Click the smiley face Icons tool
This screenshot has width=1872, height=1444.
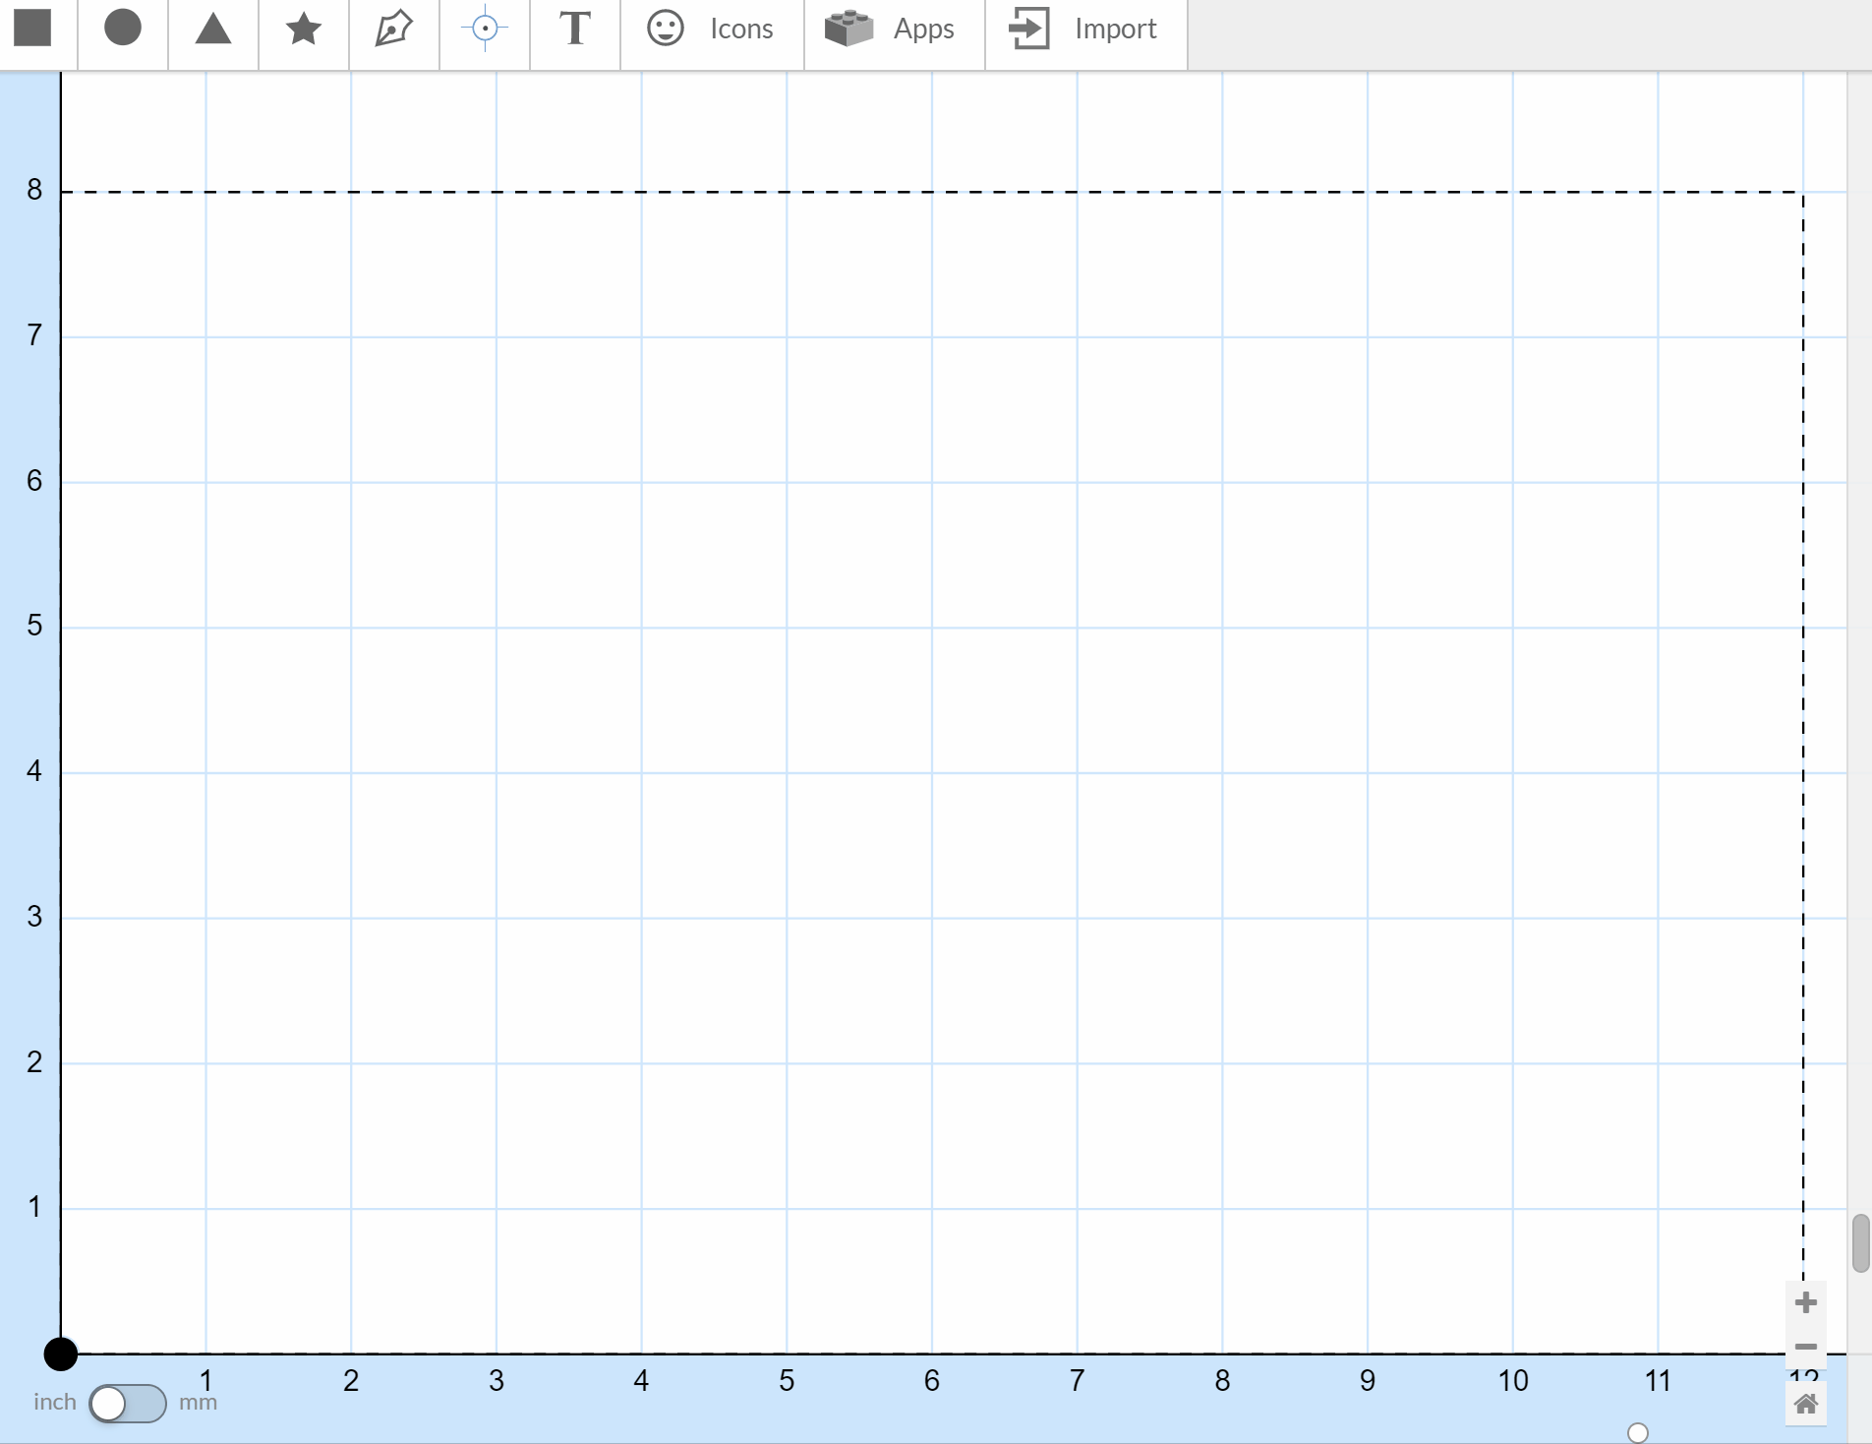666,29
